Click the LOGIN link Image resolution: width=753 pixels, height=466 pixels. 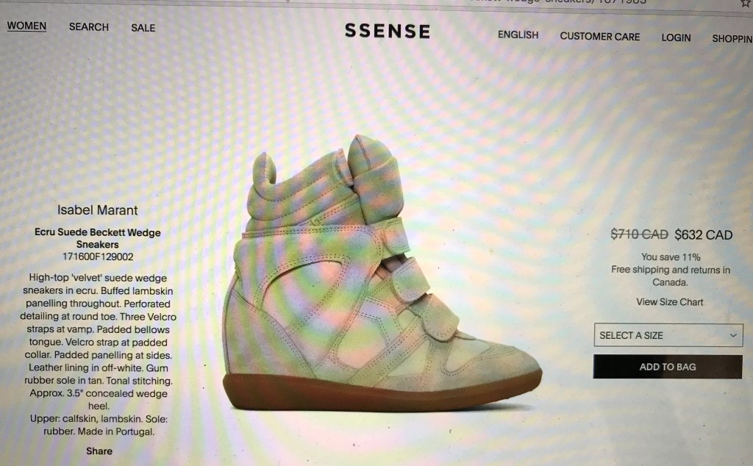[x=677, y=37]
